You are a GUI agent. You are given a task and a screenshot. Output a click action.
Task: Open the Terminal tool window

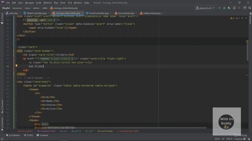click(x=42, y=135)
